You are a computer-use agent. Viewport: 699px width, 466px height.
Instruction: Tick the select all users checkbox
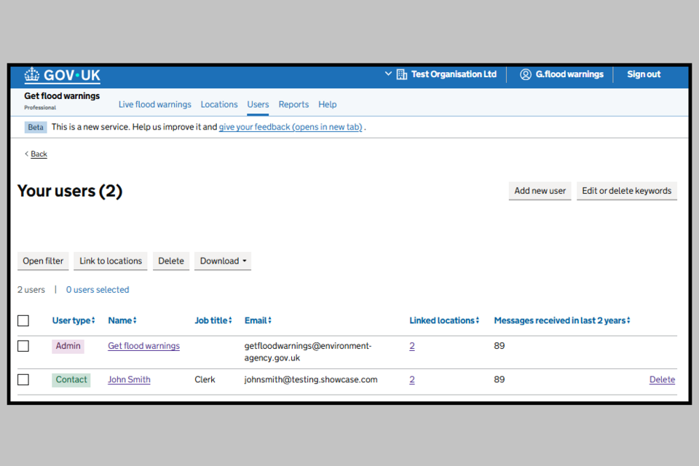pyautogui.click(x=23, y=321)
